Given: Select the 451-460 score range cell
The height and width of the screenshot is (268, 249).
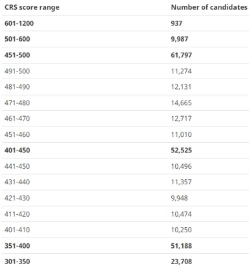Looking at the screenshot, I should pos(17,134).
